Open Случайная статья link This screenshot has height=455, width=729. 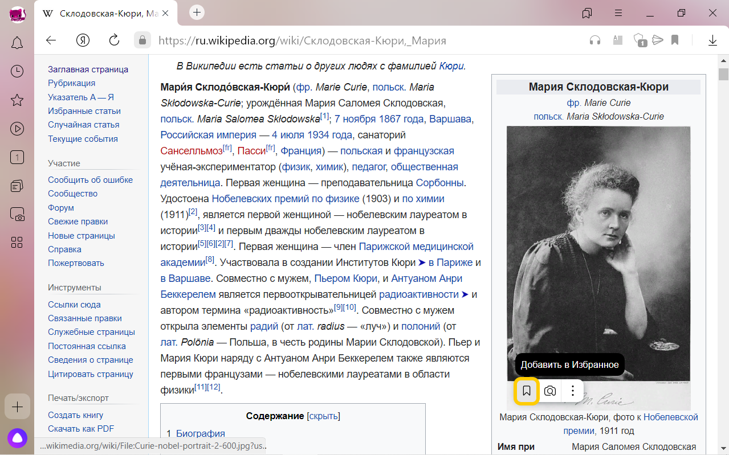point(83,125)
